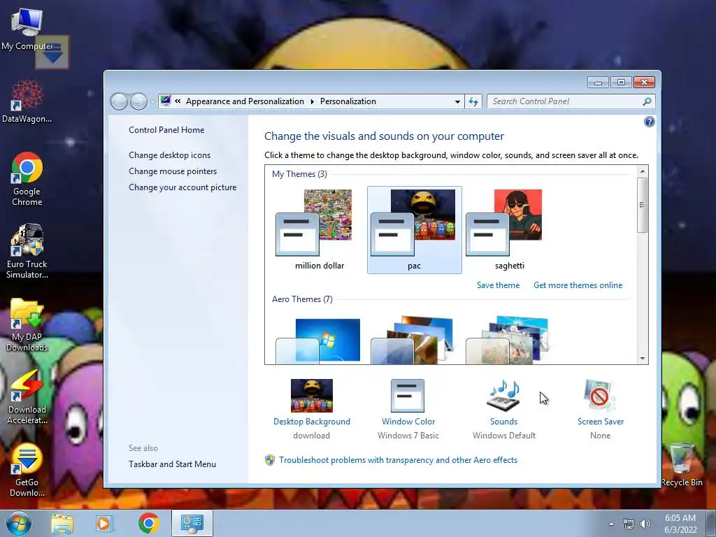Open Change desktop icons link
716x537 pixels.
pos(169,155)
